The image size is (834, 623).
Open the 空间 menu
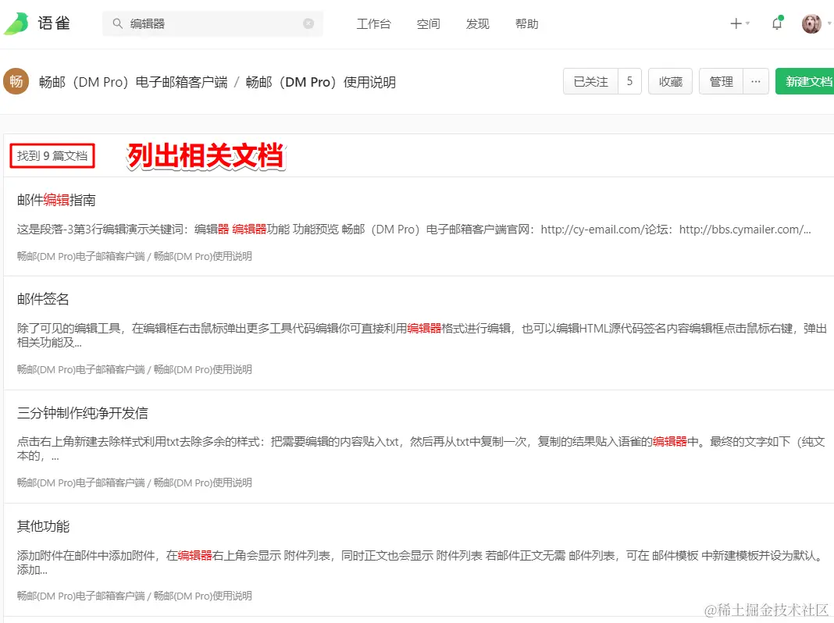click(x=428, y=24)
